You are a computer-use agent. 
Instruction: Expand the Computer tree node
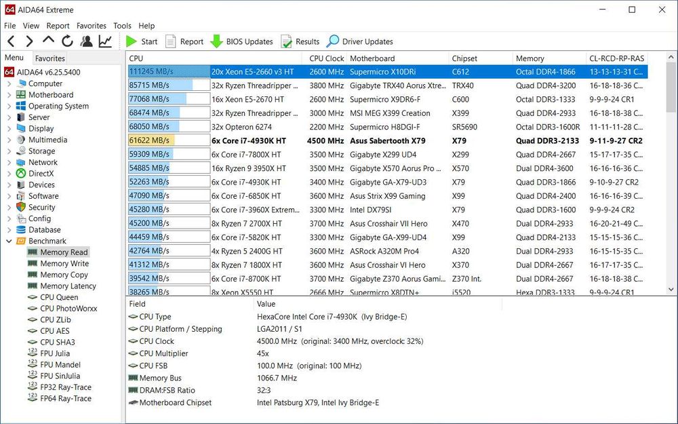(x=9, y=83)
